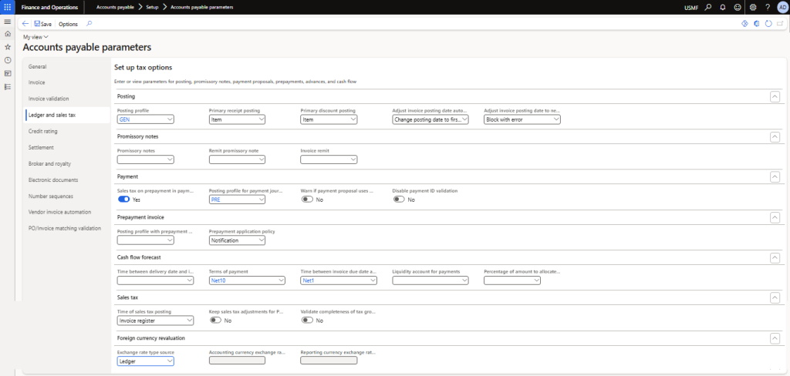Image resolution: width=790 pixels, height=376 pixels.
Task: Click the Options button in the toolbar
Action: 68,24
